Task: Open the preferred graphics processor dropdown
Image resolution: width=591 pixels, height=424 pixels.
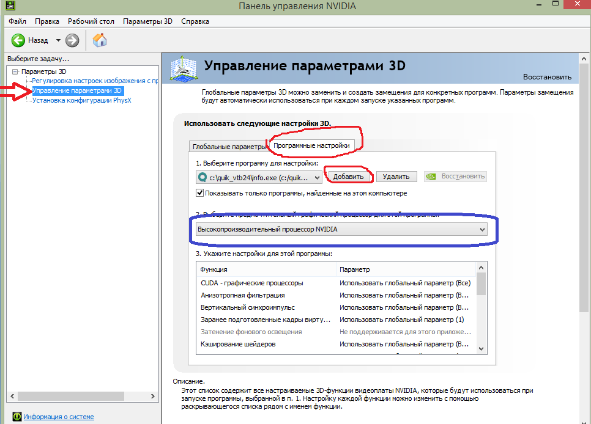Action: [341, 229]
